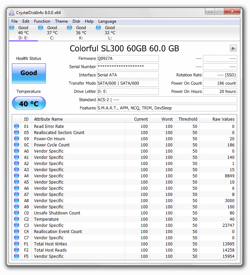
Task: Select the L: drive status orb
Action: 98,27
